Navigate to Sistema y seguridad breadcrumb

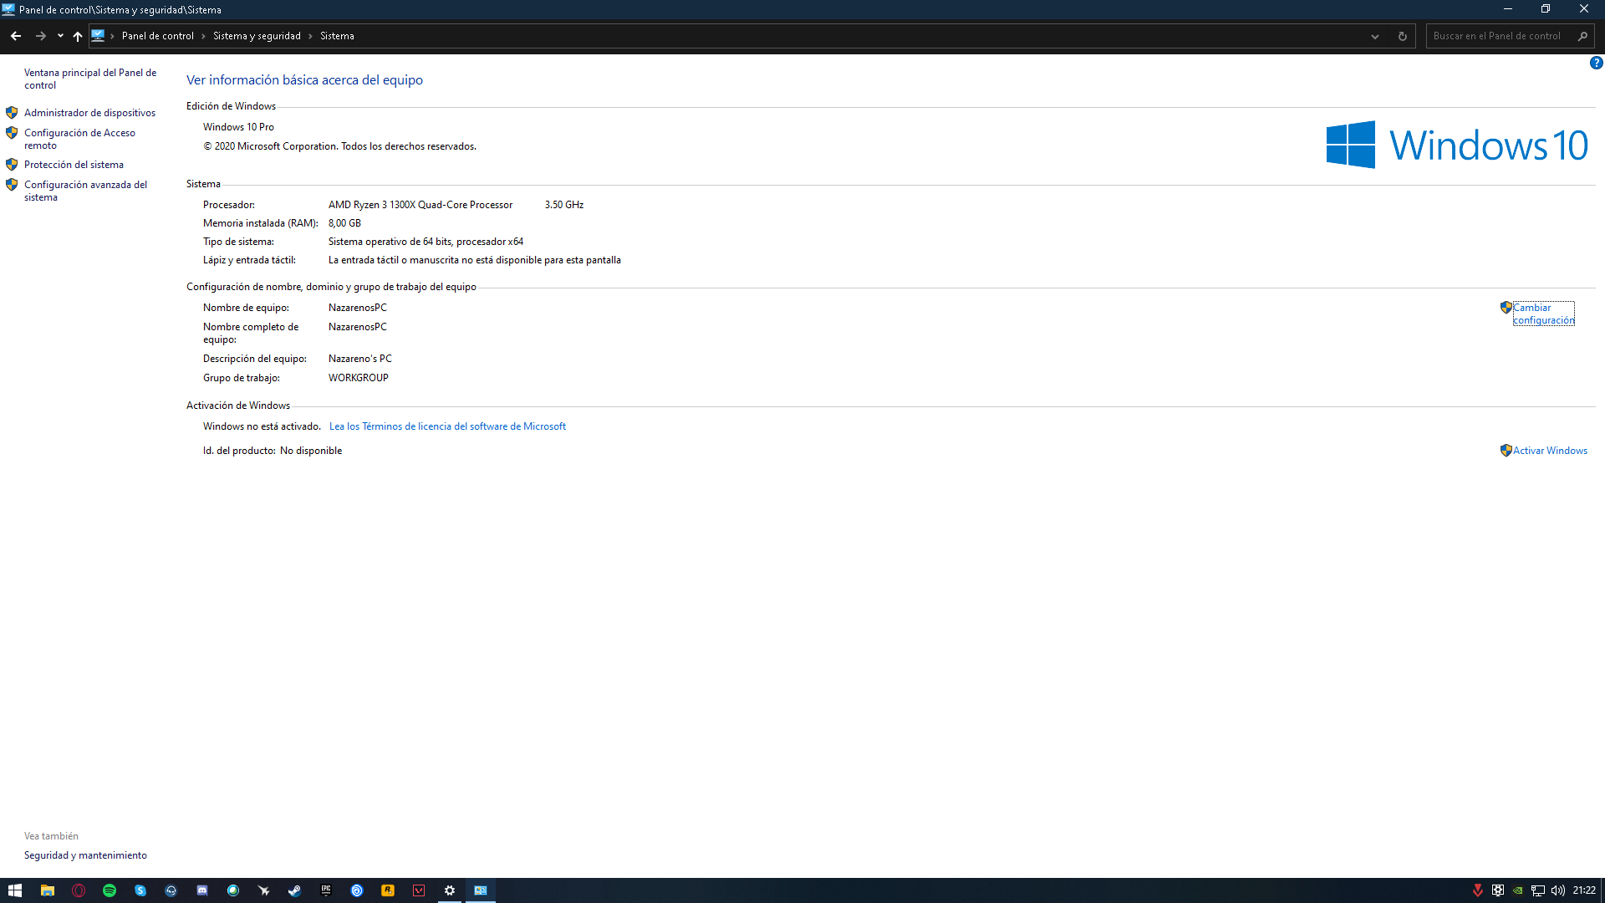point(257,36)
